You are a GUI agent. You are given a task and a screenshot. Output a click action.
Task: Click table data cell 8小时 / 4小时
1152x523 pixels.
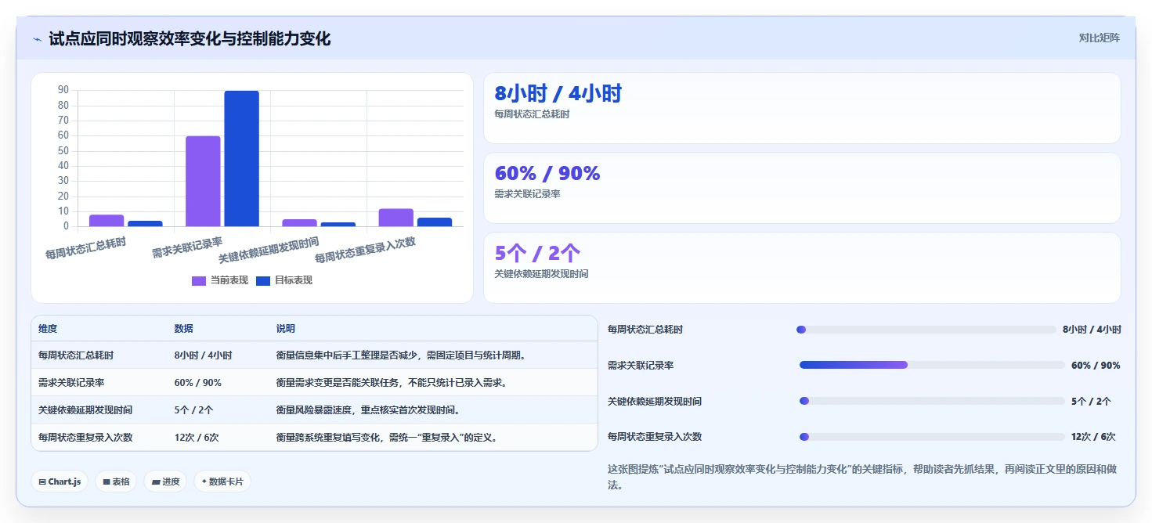[x=203, y=355]
